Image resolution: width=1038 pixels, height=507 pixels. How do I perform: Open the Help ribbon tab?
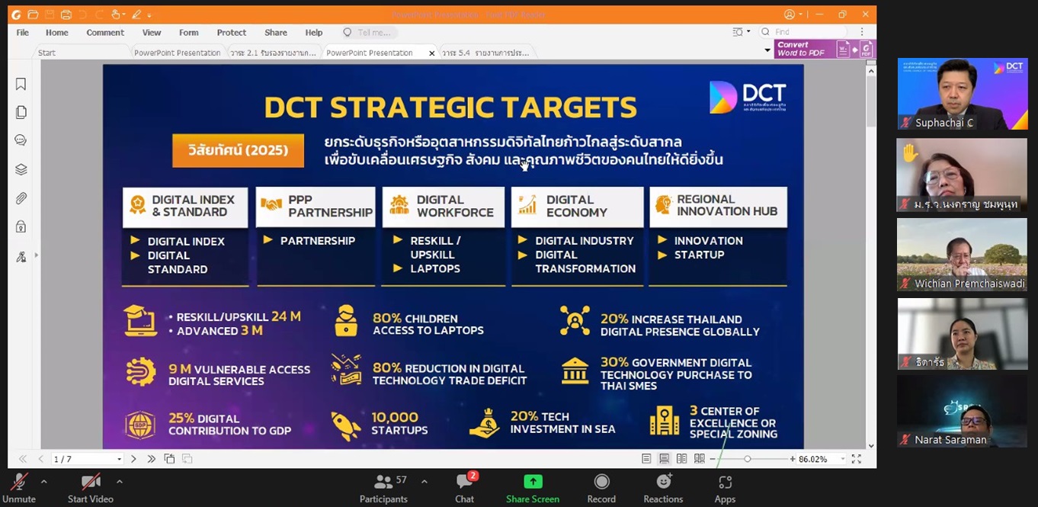(314, 33)
